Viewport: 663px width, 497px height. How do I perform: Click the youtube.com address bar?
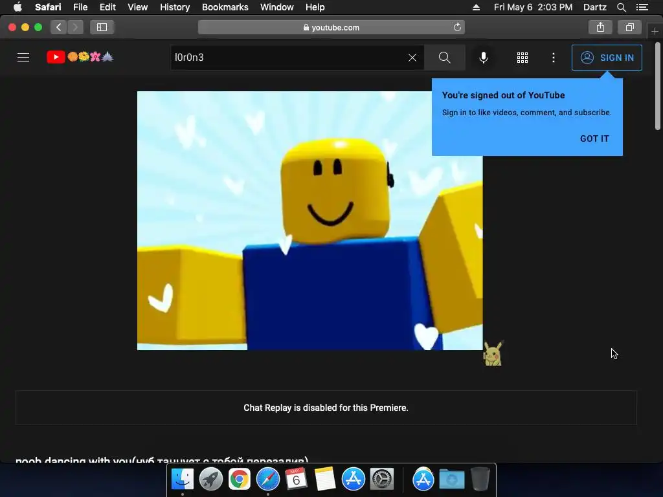331,27
